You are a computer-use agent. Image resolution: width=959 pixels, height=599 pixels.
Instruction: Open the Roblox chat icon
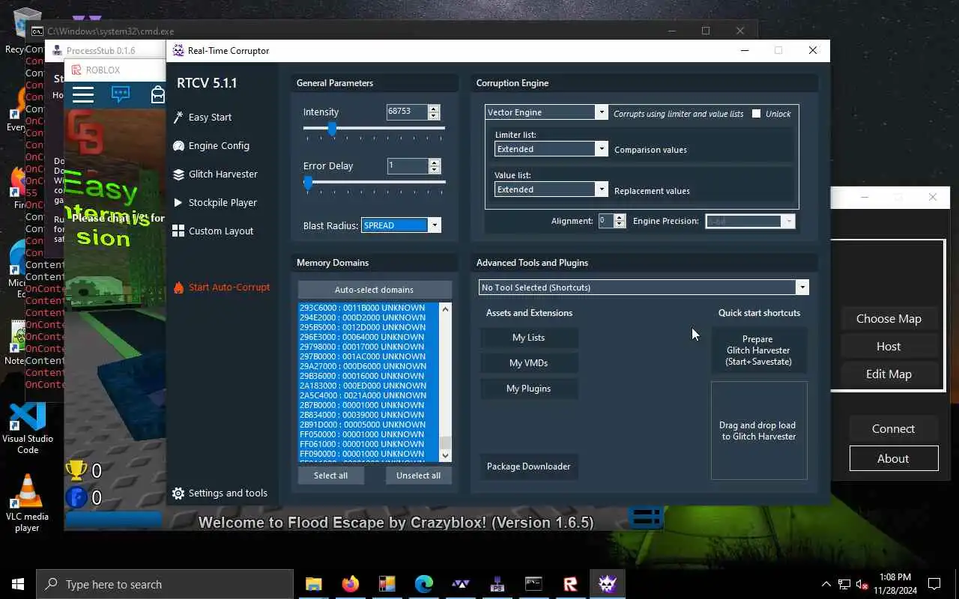(121, 94)
